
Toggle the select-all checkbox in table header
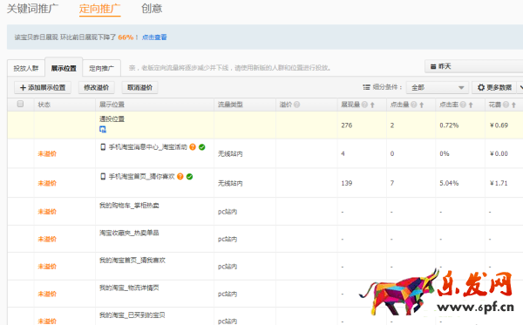[x=20, y=104]
